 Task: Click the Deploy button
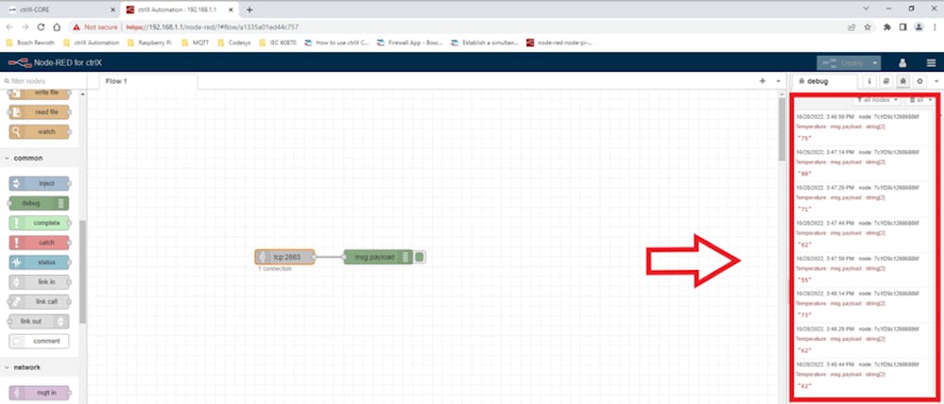(x=844, y=62)
